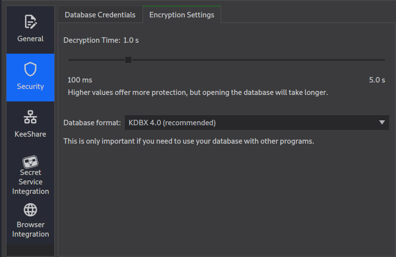Select the Security shield icon
396x257 pixels.
[30, 69]
